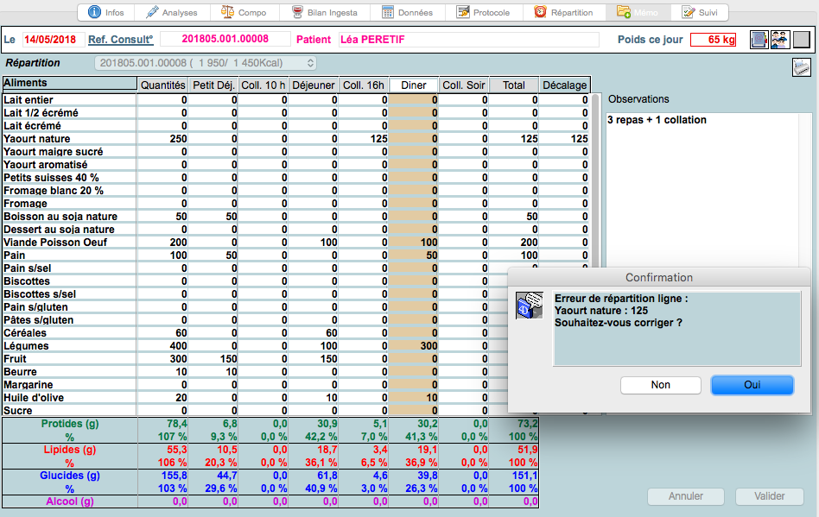
Task: Click the Coll. 10 h column header
Action: coord(263,85)
